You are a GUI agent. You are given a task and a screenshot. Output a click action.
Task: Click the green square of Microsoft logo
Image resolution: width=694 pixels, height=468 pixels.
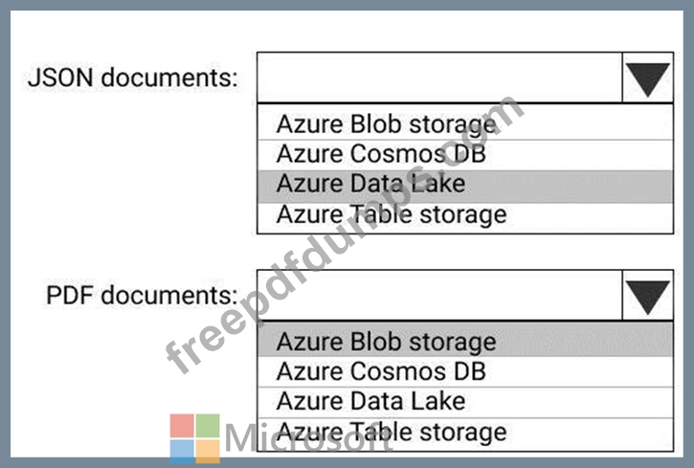pyautogui.click(x=208, y=426)
